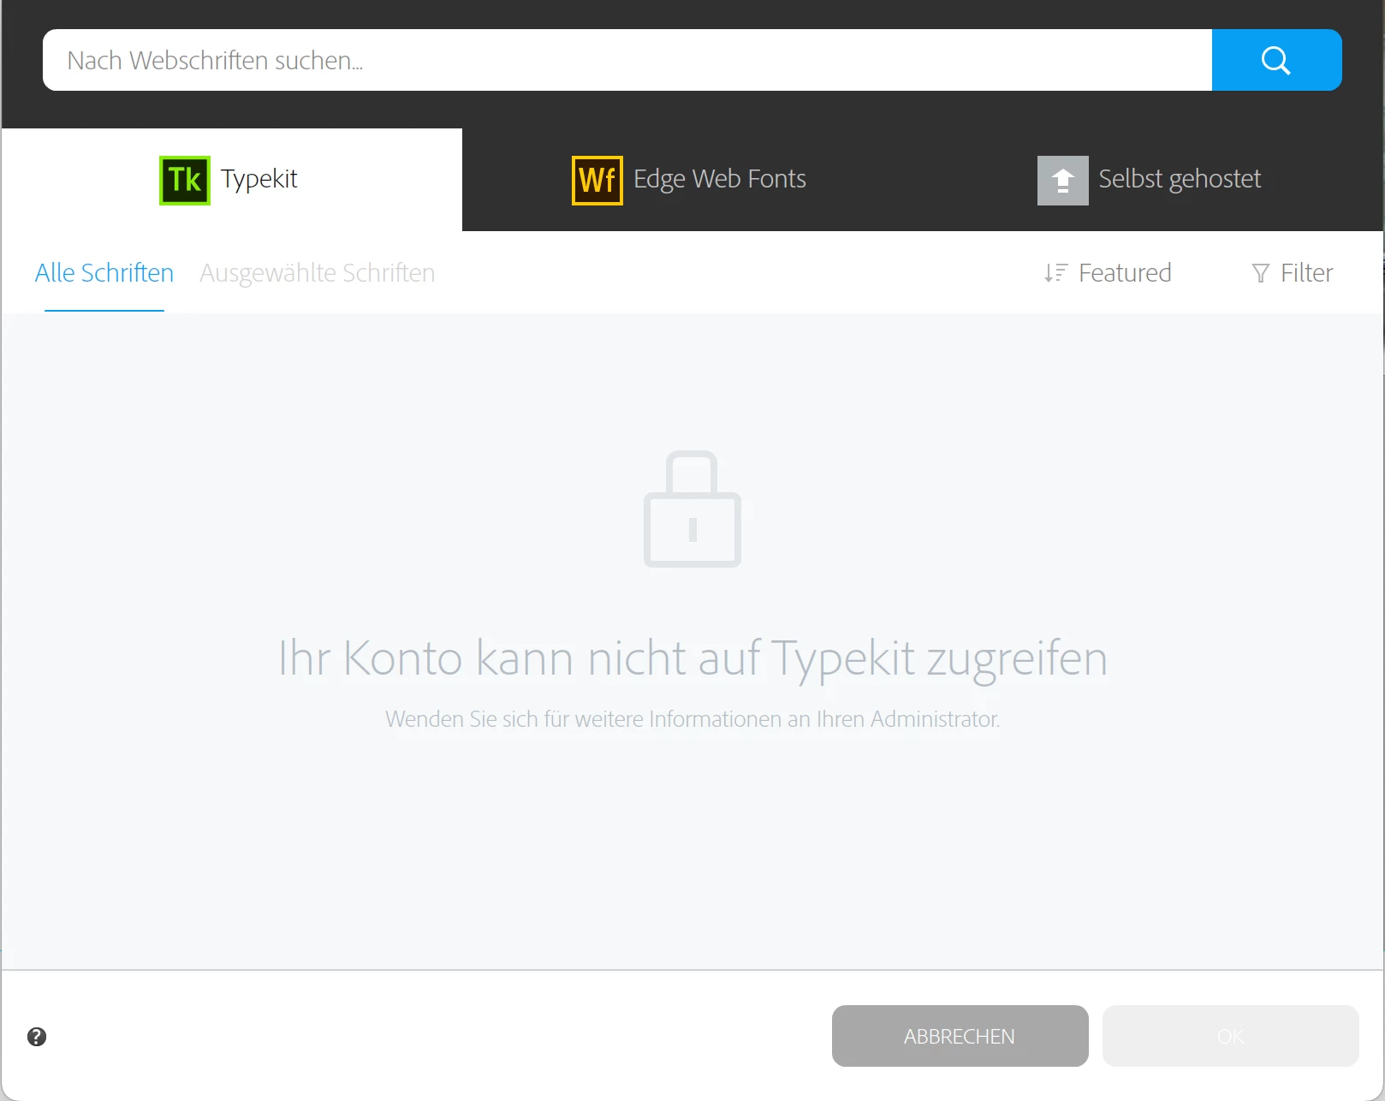
Task: Open the Filter options
Action: [1292, 273]
